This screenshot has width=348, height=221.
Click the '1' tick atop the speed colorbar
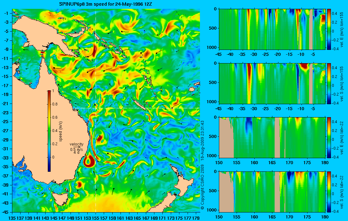pos(53,91)
